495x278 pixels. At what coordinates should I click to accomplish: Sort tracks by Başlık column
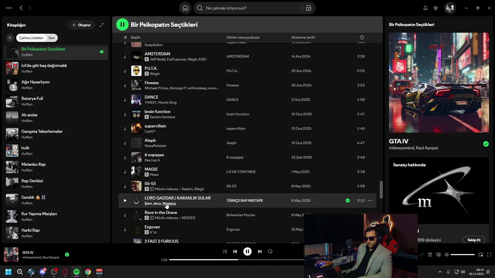click(x=136, y=37)
